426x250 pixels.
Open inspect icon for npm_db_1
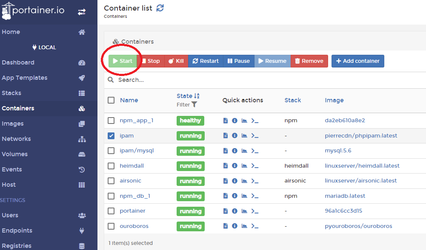pos(235,196)
